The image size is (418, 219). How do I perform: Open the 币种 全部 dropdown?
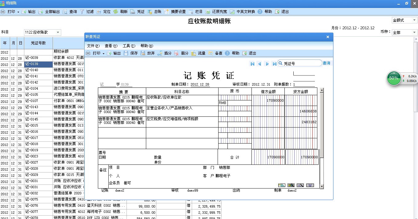point(414,32)
